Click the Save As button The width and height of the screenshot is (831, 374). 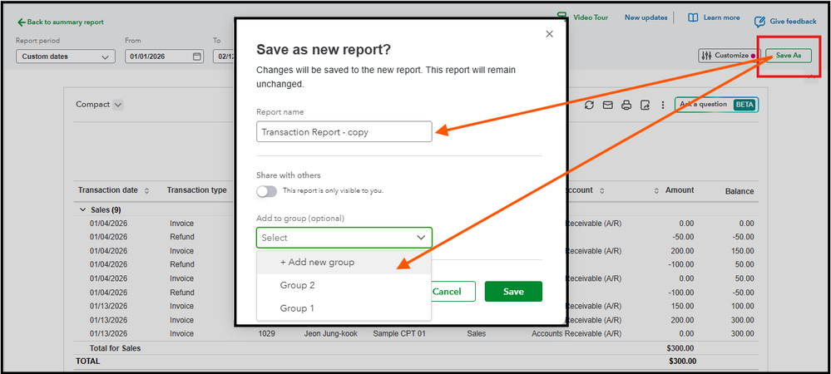point(789,56)
